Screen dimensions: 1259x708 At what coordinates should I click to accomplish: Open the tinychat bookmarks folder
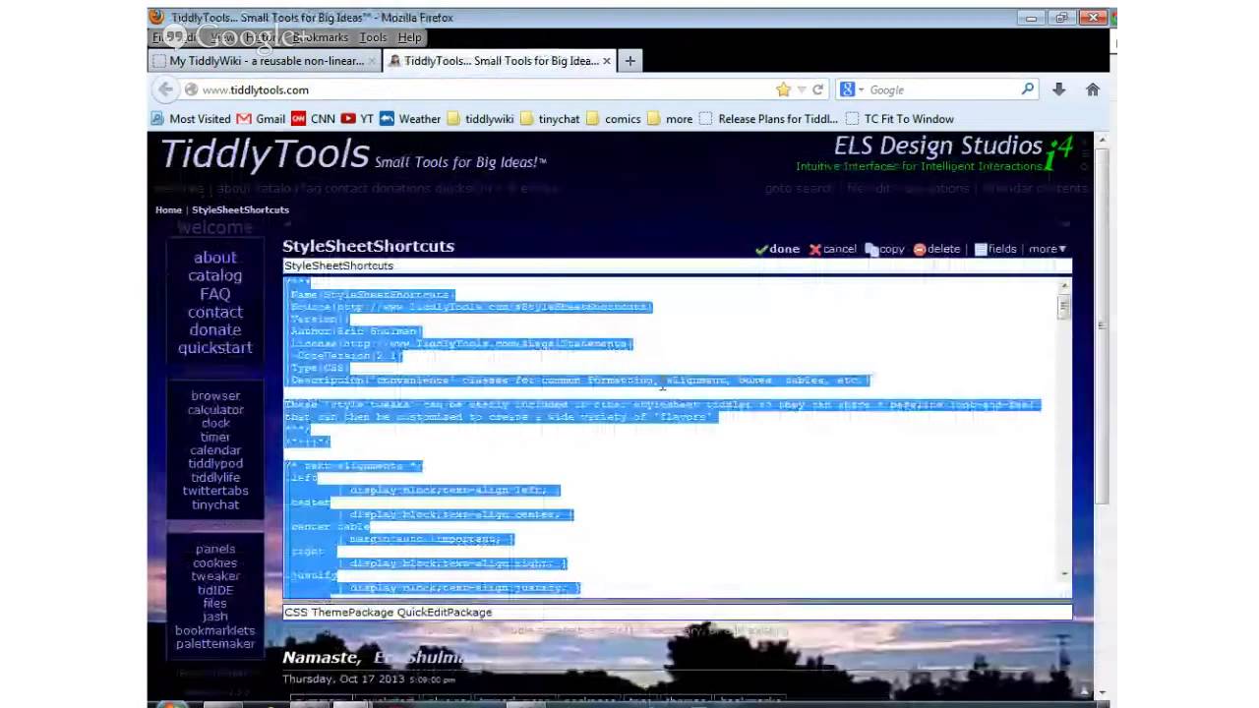point(550,119)
